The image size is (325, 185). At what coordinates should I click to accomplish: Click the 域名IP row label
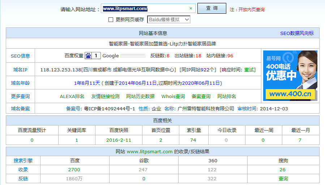coord(20,70)
